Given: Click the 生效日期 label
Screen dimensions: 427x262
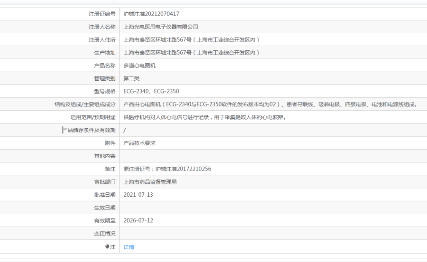Looking at the screenshot, I should coord(105,208).
